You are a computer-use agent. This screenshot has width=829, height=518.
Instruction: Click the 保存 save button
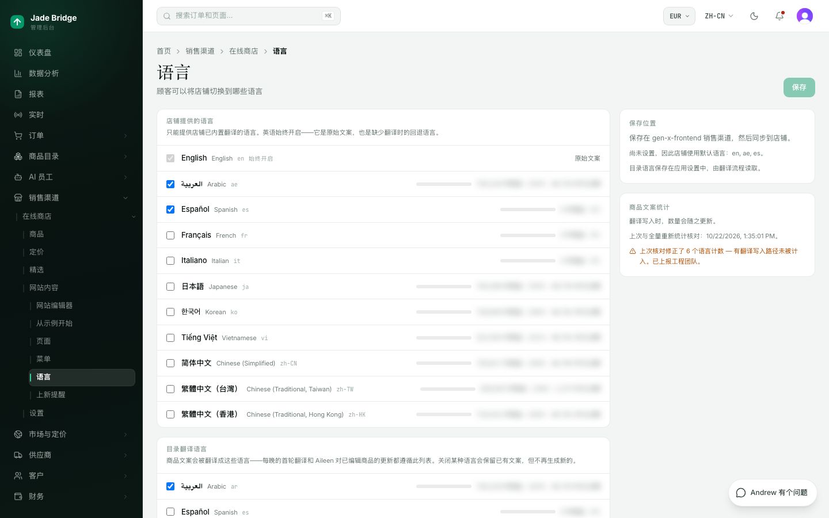pyautogui.click(x=799, y=87)
